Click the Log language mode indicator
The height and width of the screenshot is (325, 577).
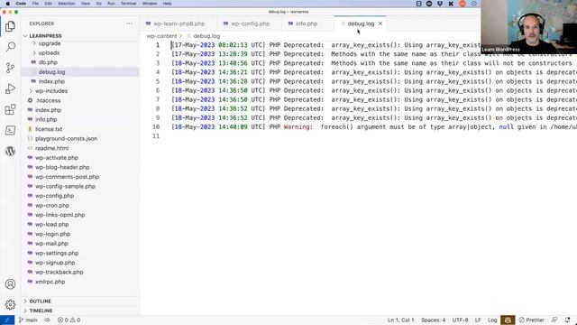click(492, 320)
